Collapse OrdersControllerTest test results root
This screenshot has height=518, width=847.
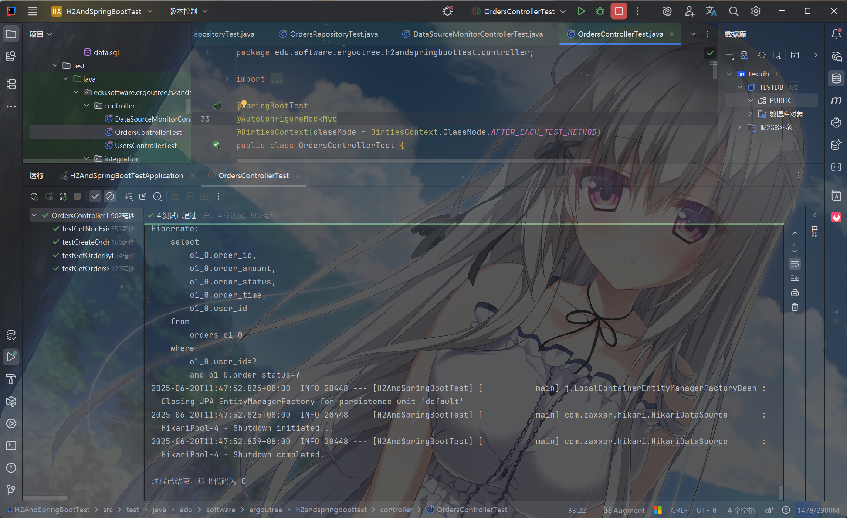tap(34, 215)
